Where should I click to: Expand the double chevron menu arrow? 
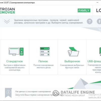pos(7,21)
